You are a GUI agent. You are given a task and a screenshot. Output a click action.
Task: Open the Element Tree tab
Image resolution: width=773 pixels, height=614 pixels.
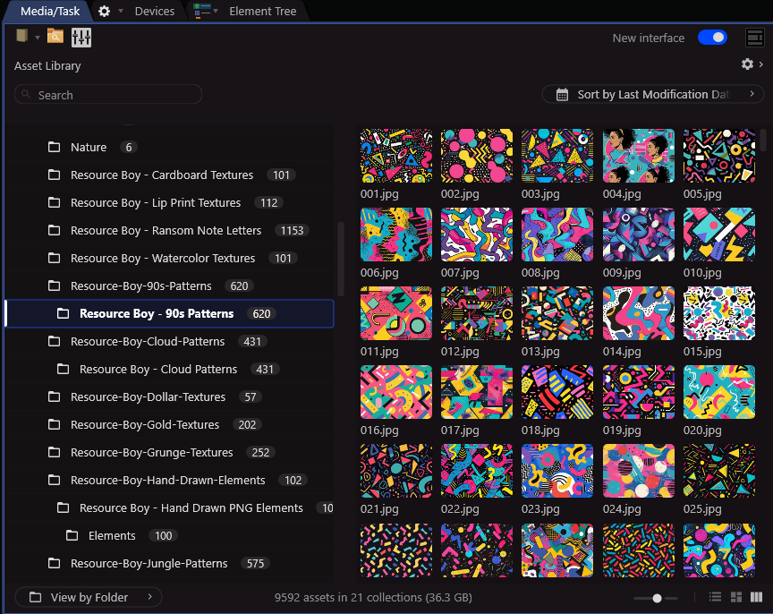pyautogui.click(x=261, y=11)
